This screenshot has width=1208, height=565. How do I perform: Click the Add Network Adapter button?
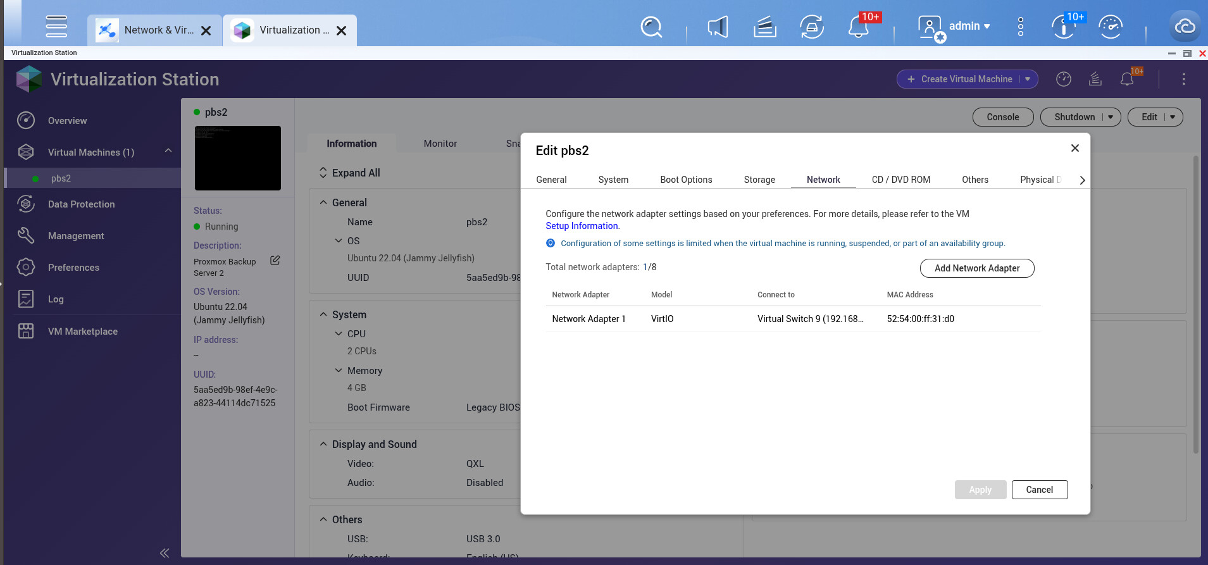click(976, 268)
